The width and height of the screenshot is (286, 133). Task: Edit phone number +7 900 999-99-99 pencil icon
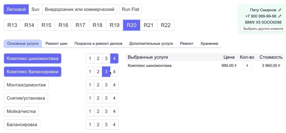280,16
